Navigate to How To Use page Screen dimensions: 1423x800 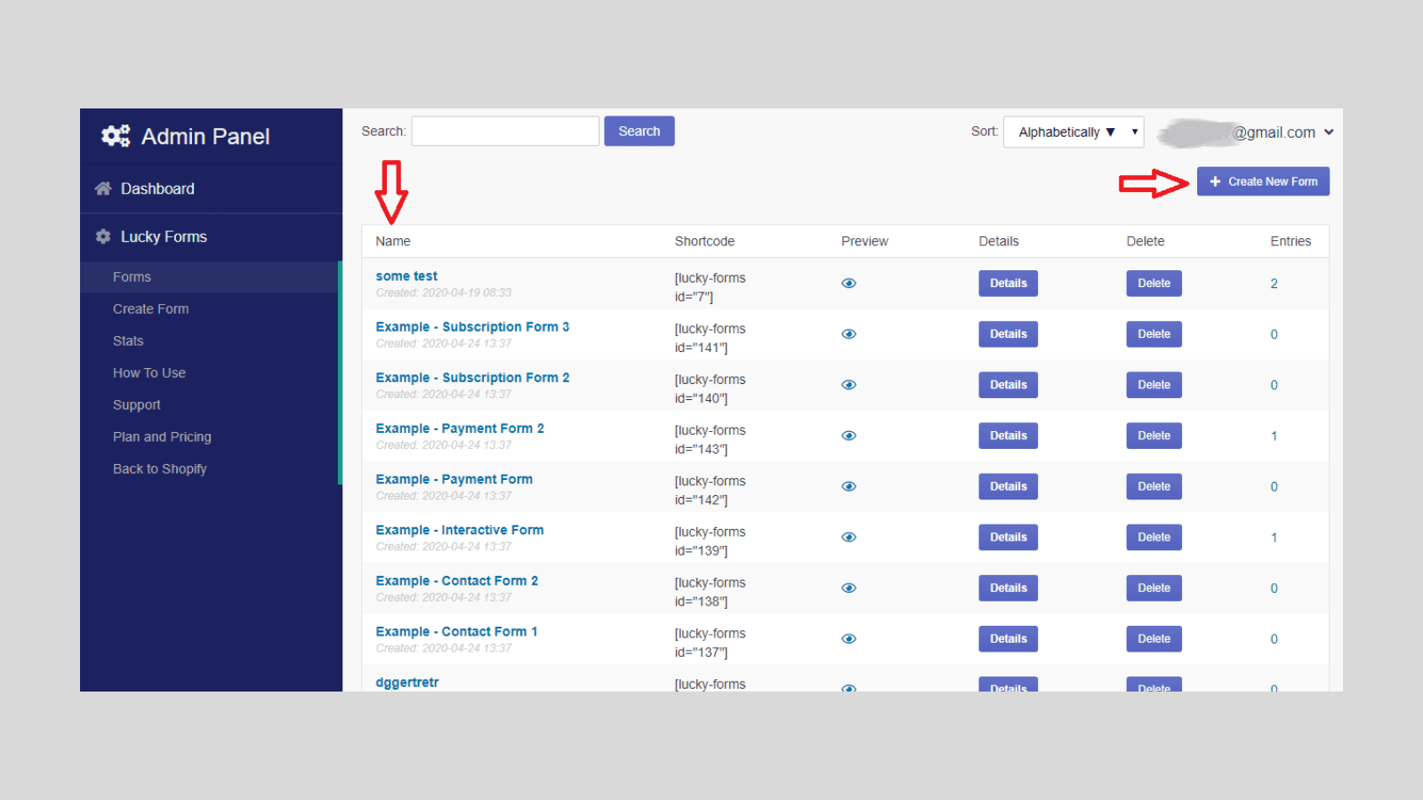[149, 372]
